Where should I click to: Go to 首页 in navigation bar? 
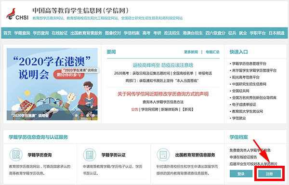7,33
